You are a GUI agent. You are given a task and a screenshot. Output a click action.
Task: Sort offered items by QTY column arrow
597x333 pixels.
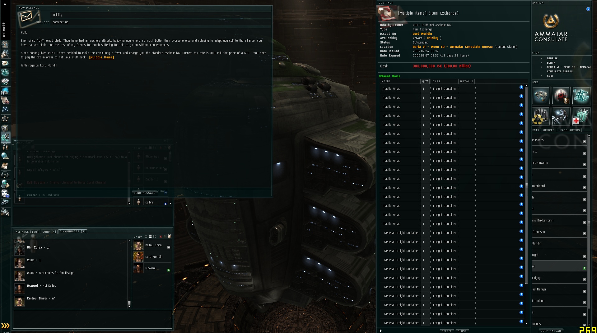[x=427, y=81]
